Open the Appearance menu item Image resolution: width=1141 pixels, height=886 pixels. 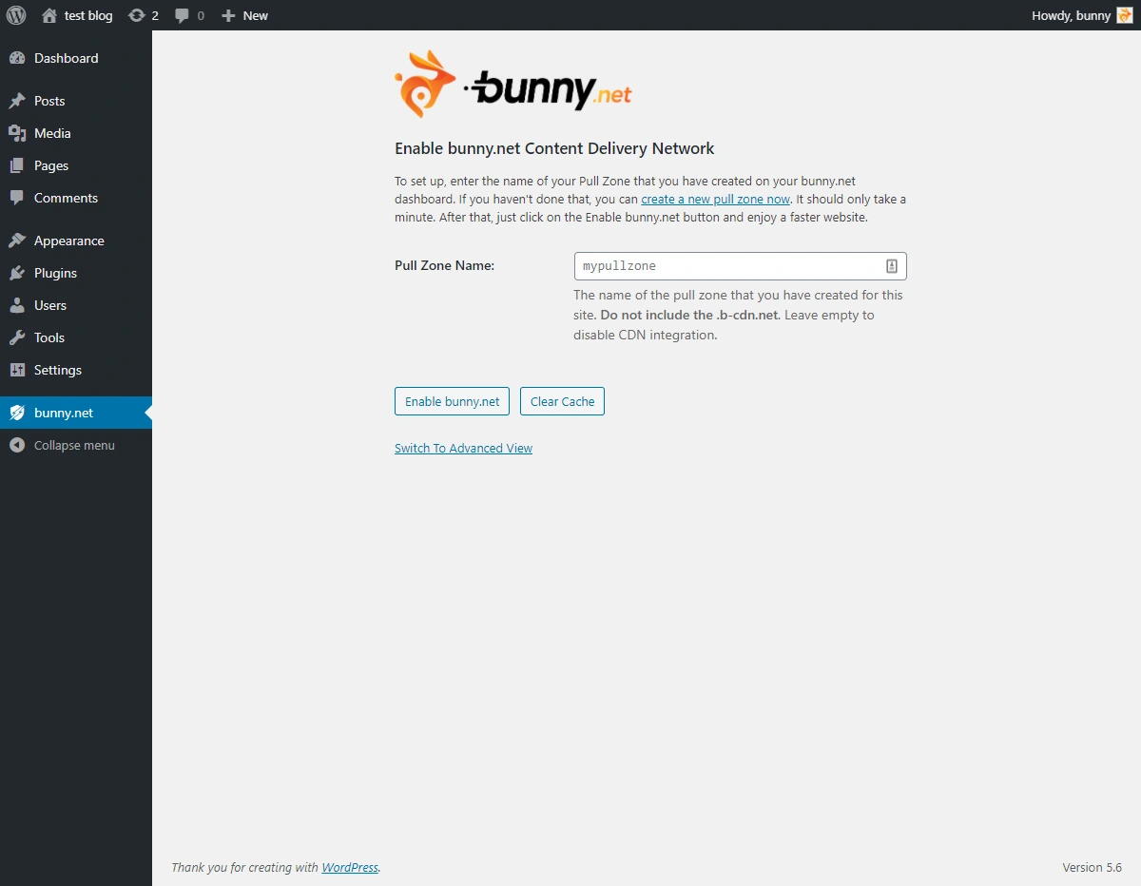76,241
